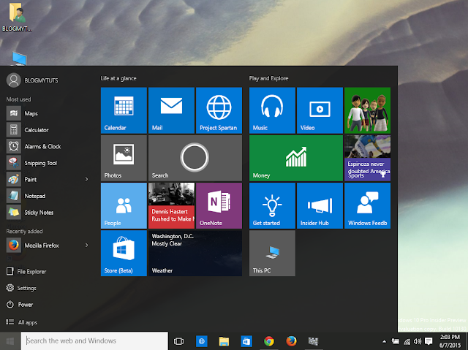This screenshot has width=468, height=350.
Task: Open the Video tile
Action: [x=320, y=110]
